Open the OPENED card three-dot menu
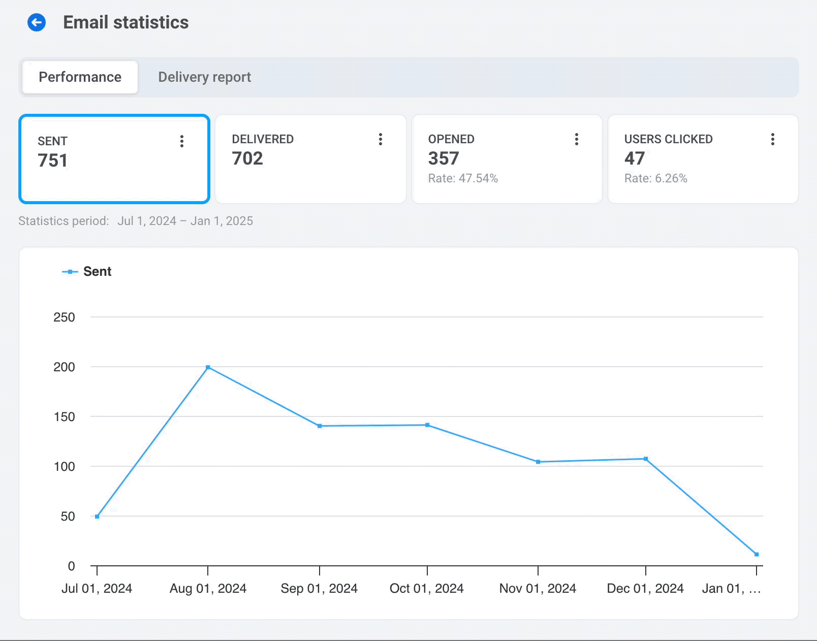 click(576, 139)
